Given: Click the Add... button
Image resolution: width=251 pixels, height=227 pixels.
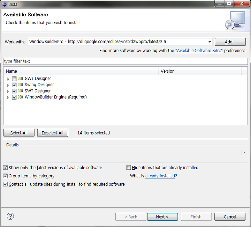Looking at the screenshot, I should (x=230, y=42).
